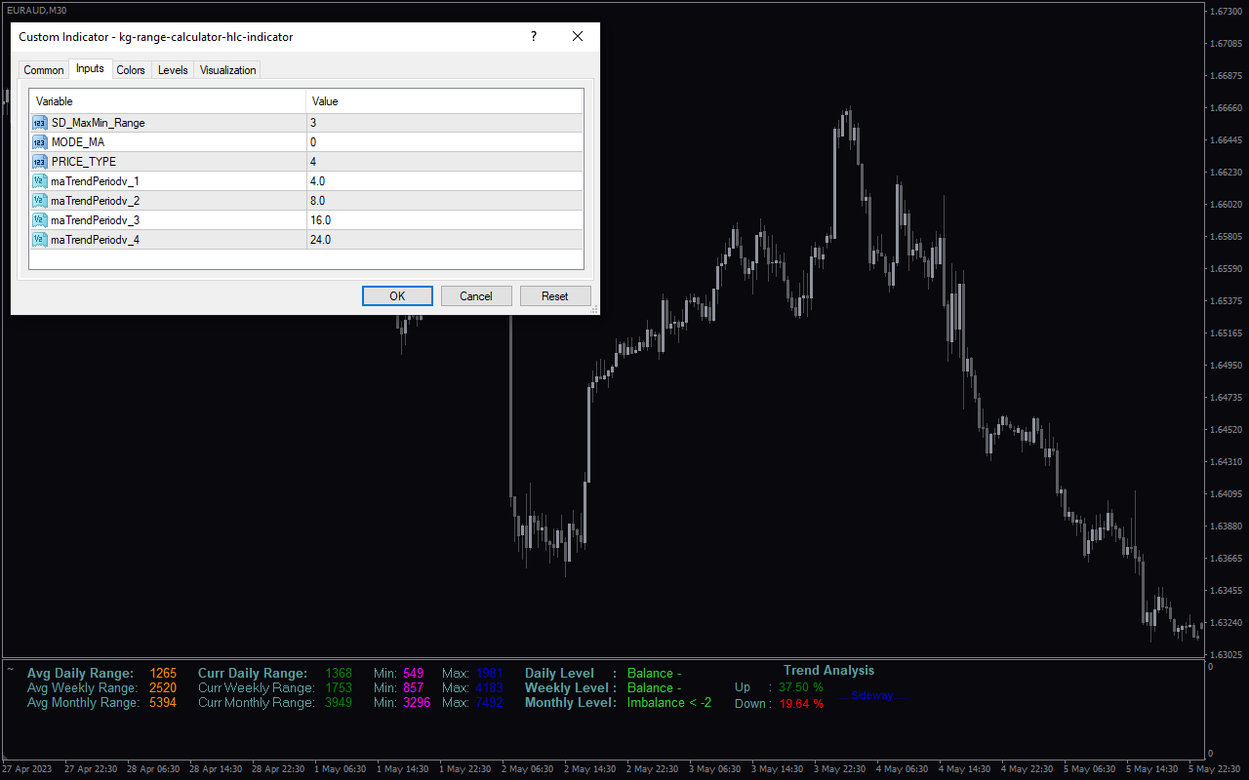
Task: Edit the maTrendPeriodv_3 value 16.0
Action: [445, 220]
